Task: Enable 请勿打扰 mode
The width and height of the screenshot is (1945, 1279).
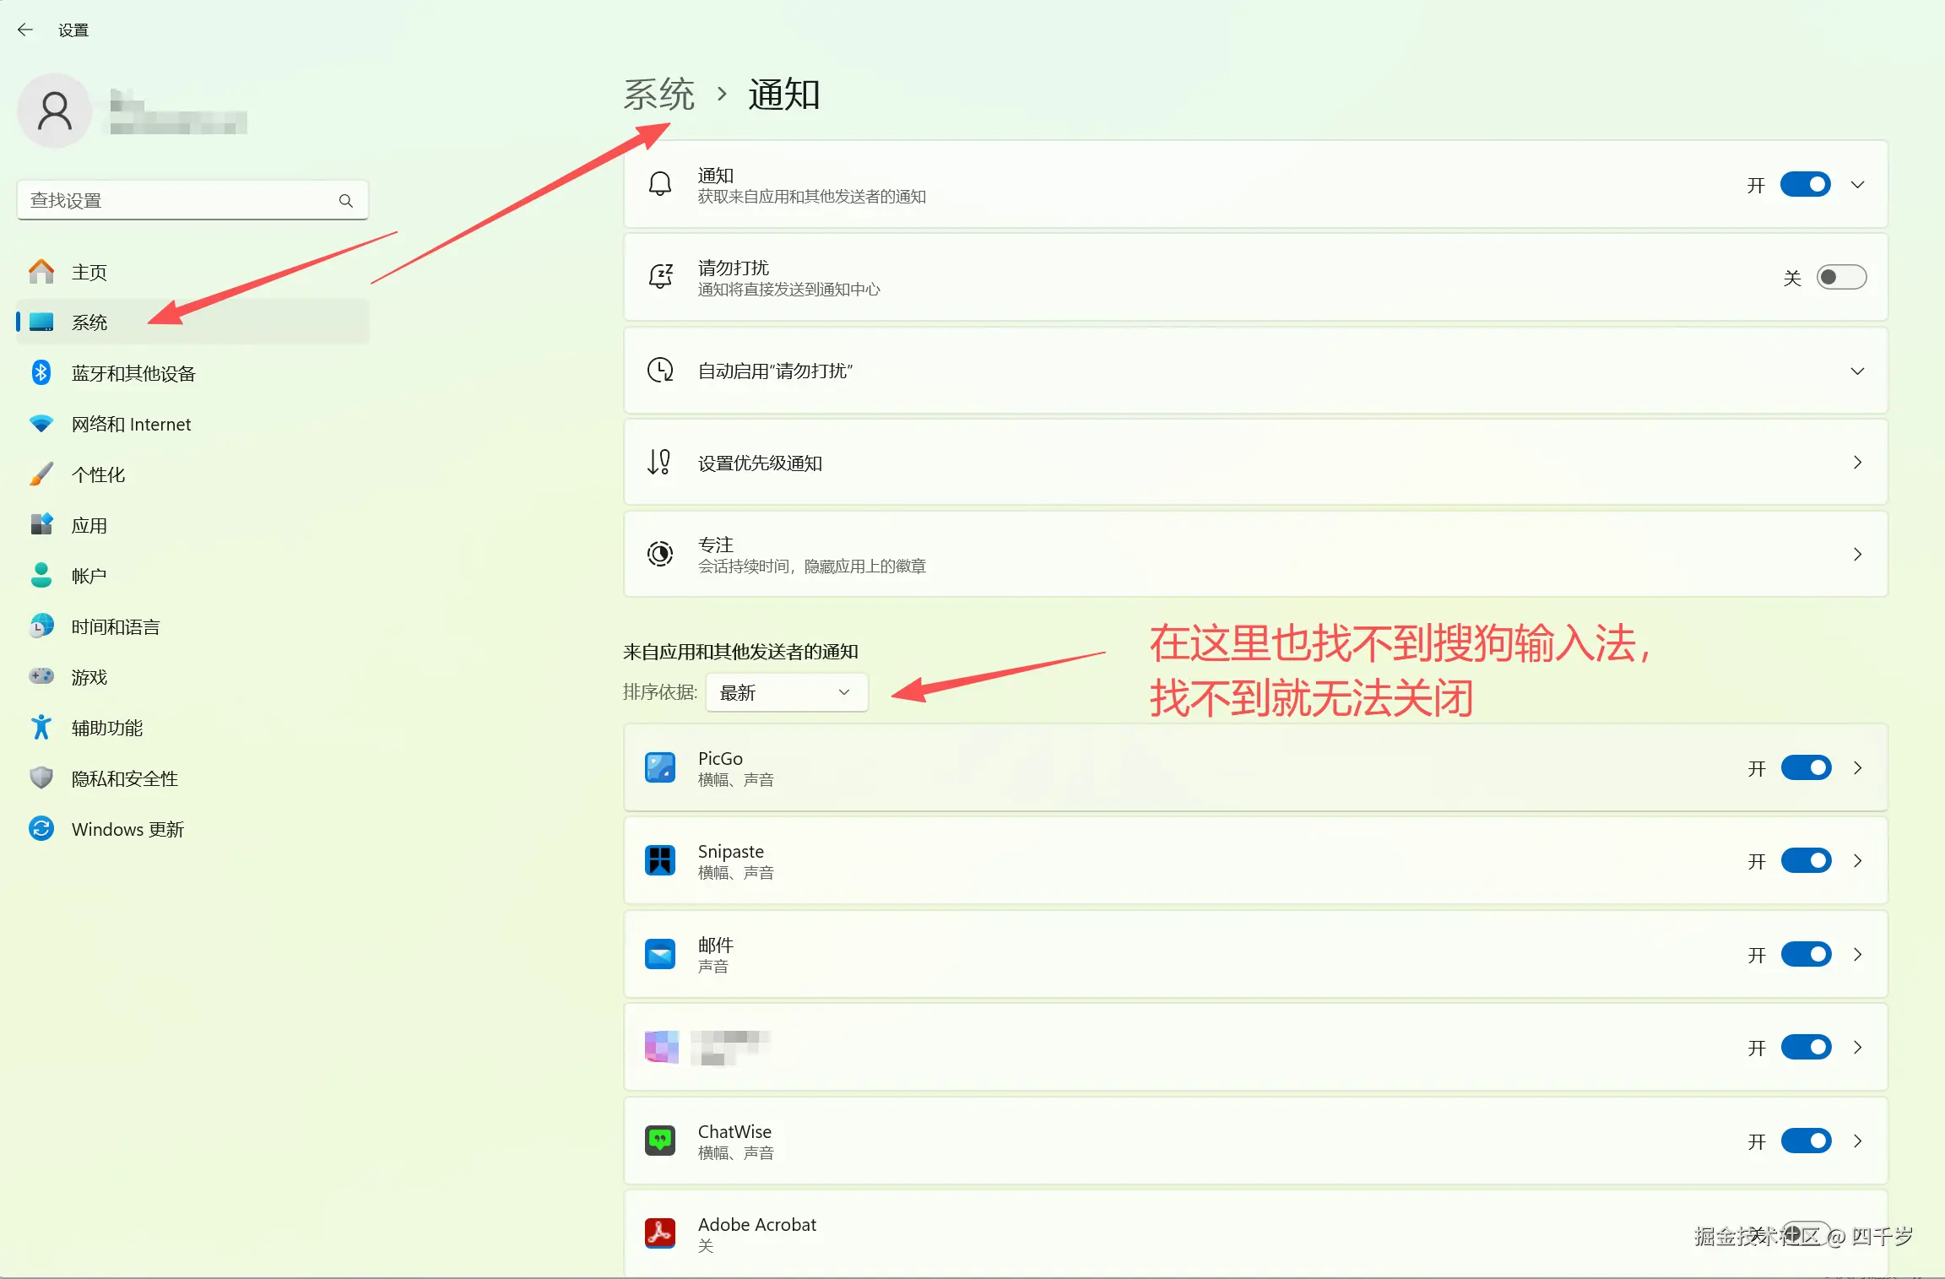Action: pos(1842,276)
